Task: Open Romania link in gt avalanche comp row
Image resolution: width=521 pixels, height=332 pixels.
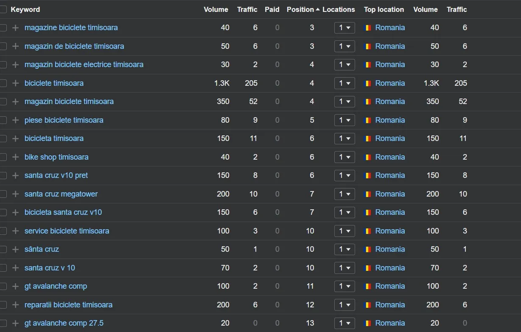Action: click(x=390, y=286)
